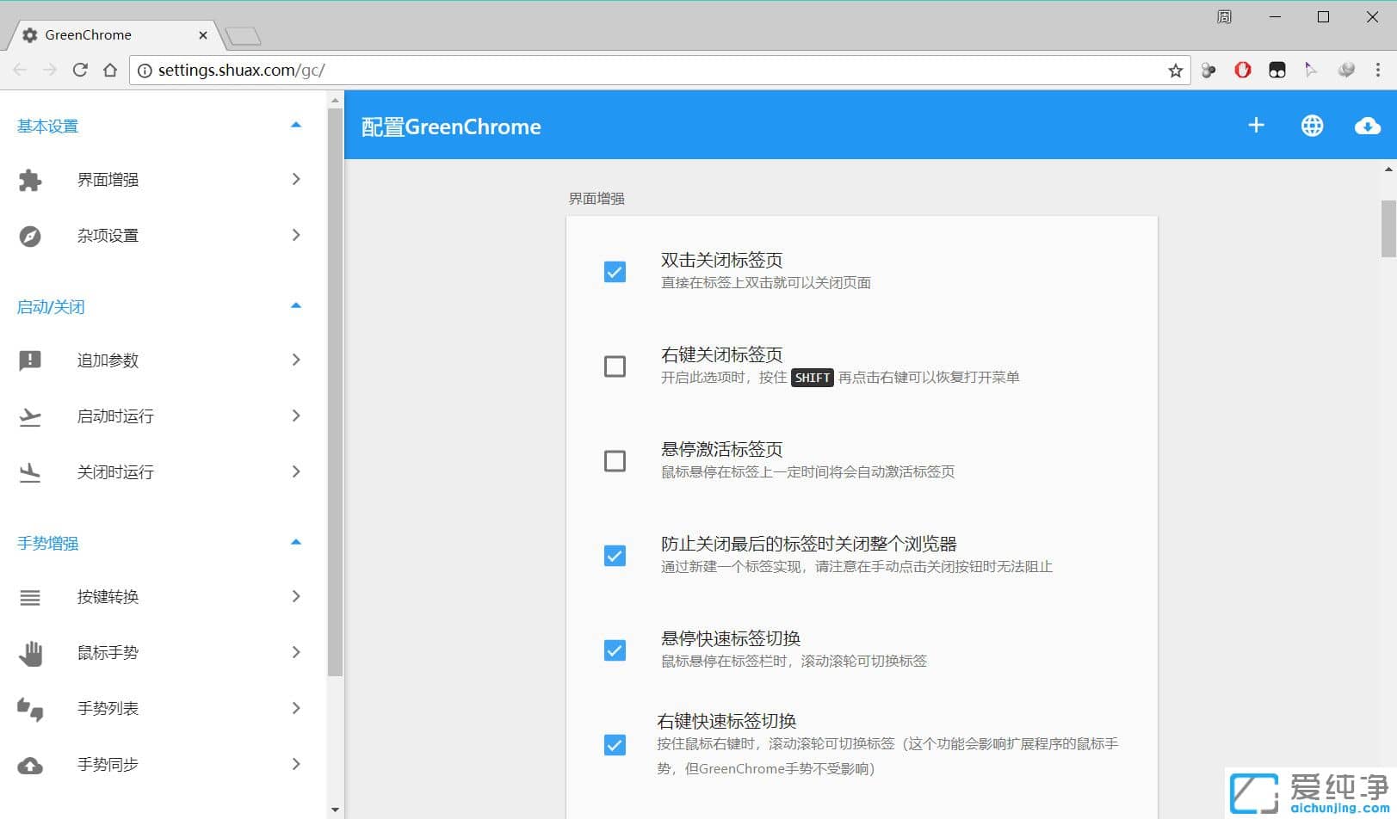This screenshot has height=819, width=1397.
Task: Click the puzzle piece icon beside 界面增强
Action: pos(30,180)
